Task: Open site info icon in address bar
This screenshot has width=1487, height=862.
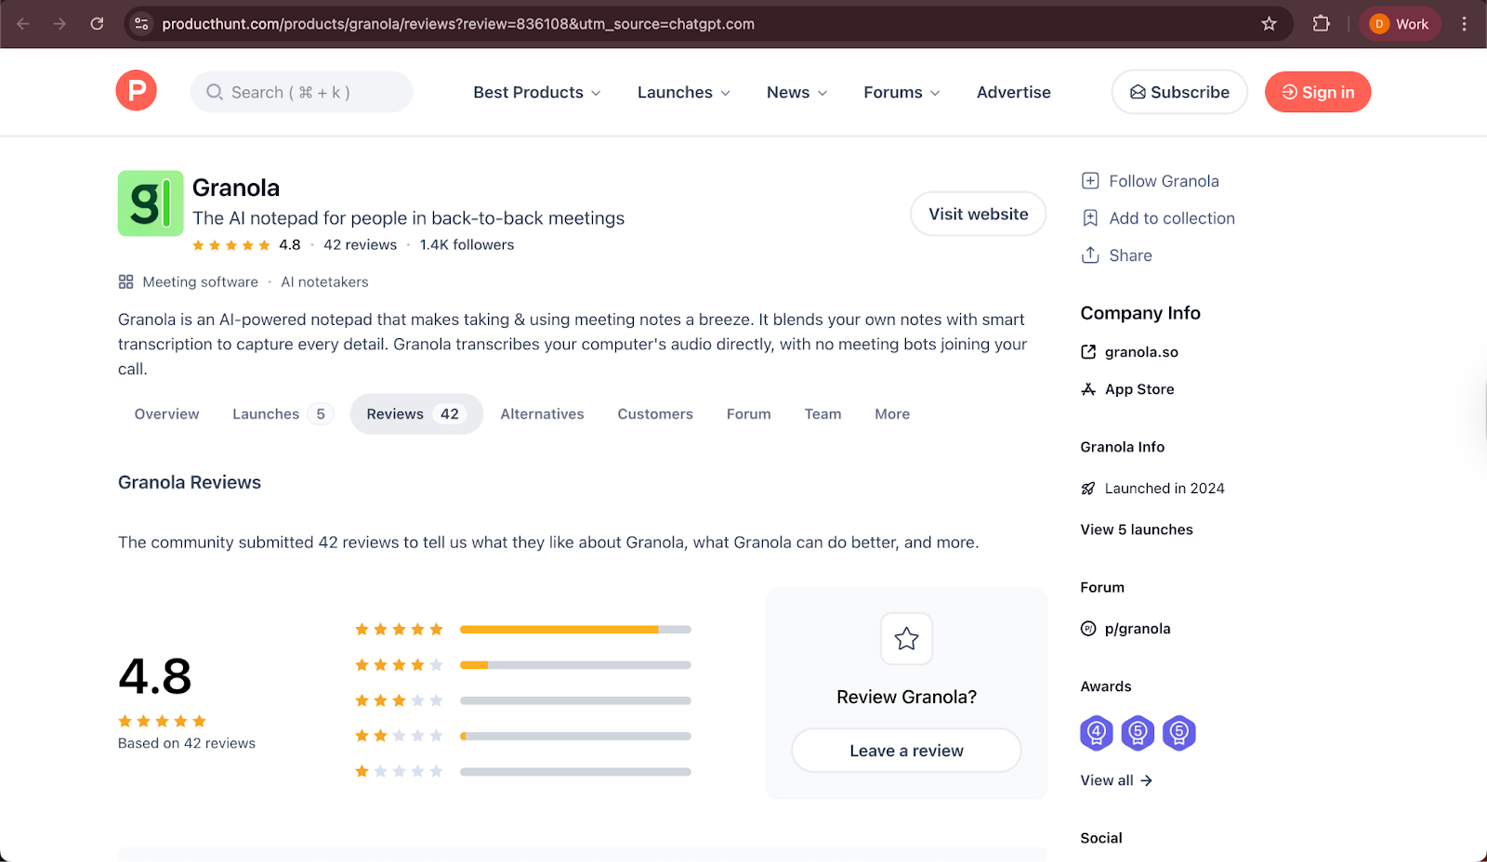Action: pyautogui.click(x=141, y=24)
